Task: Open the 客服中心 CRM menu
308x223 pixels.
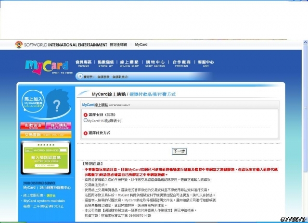Action: (206, 63)
